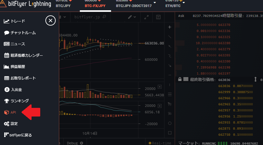
Task: Click bid price 662999 row
Action: (236, 92)
